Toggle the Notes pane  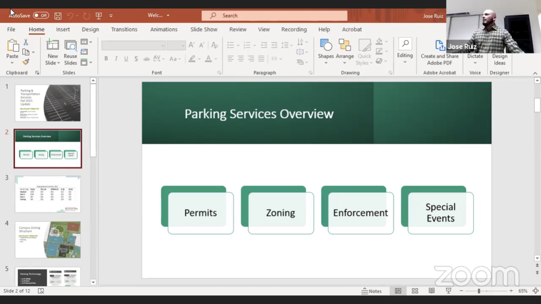372,291
